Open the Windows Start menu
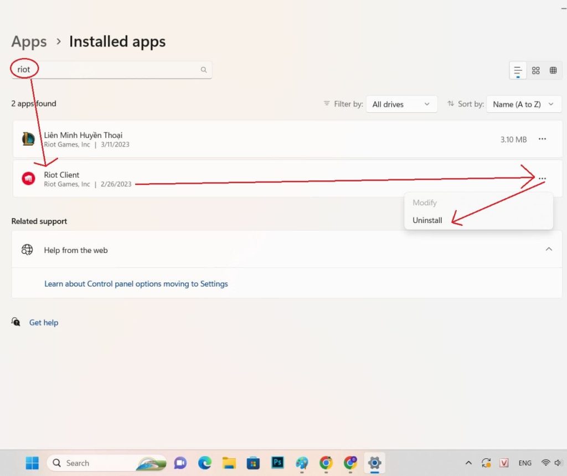The width and height of the screenshot is (567, 476). click(x=32, y=463)
